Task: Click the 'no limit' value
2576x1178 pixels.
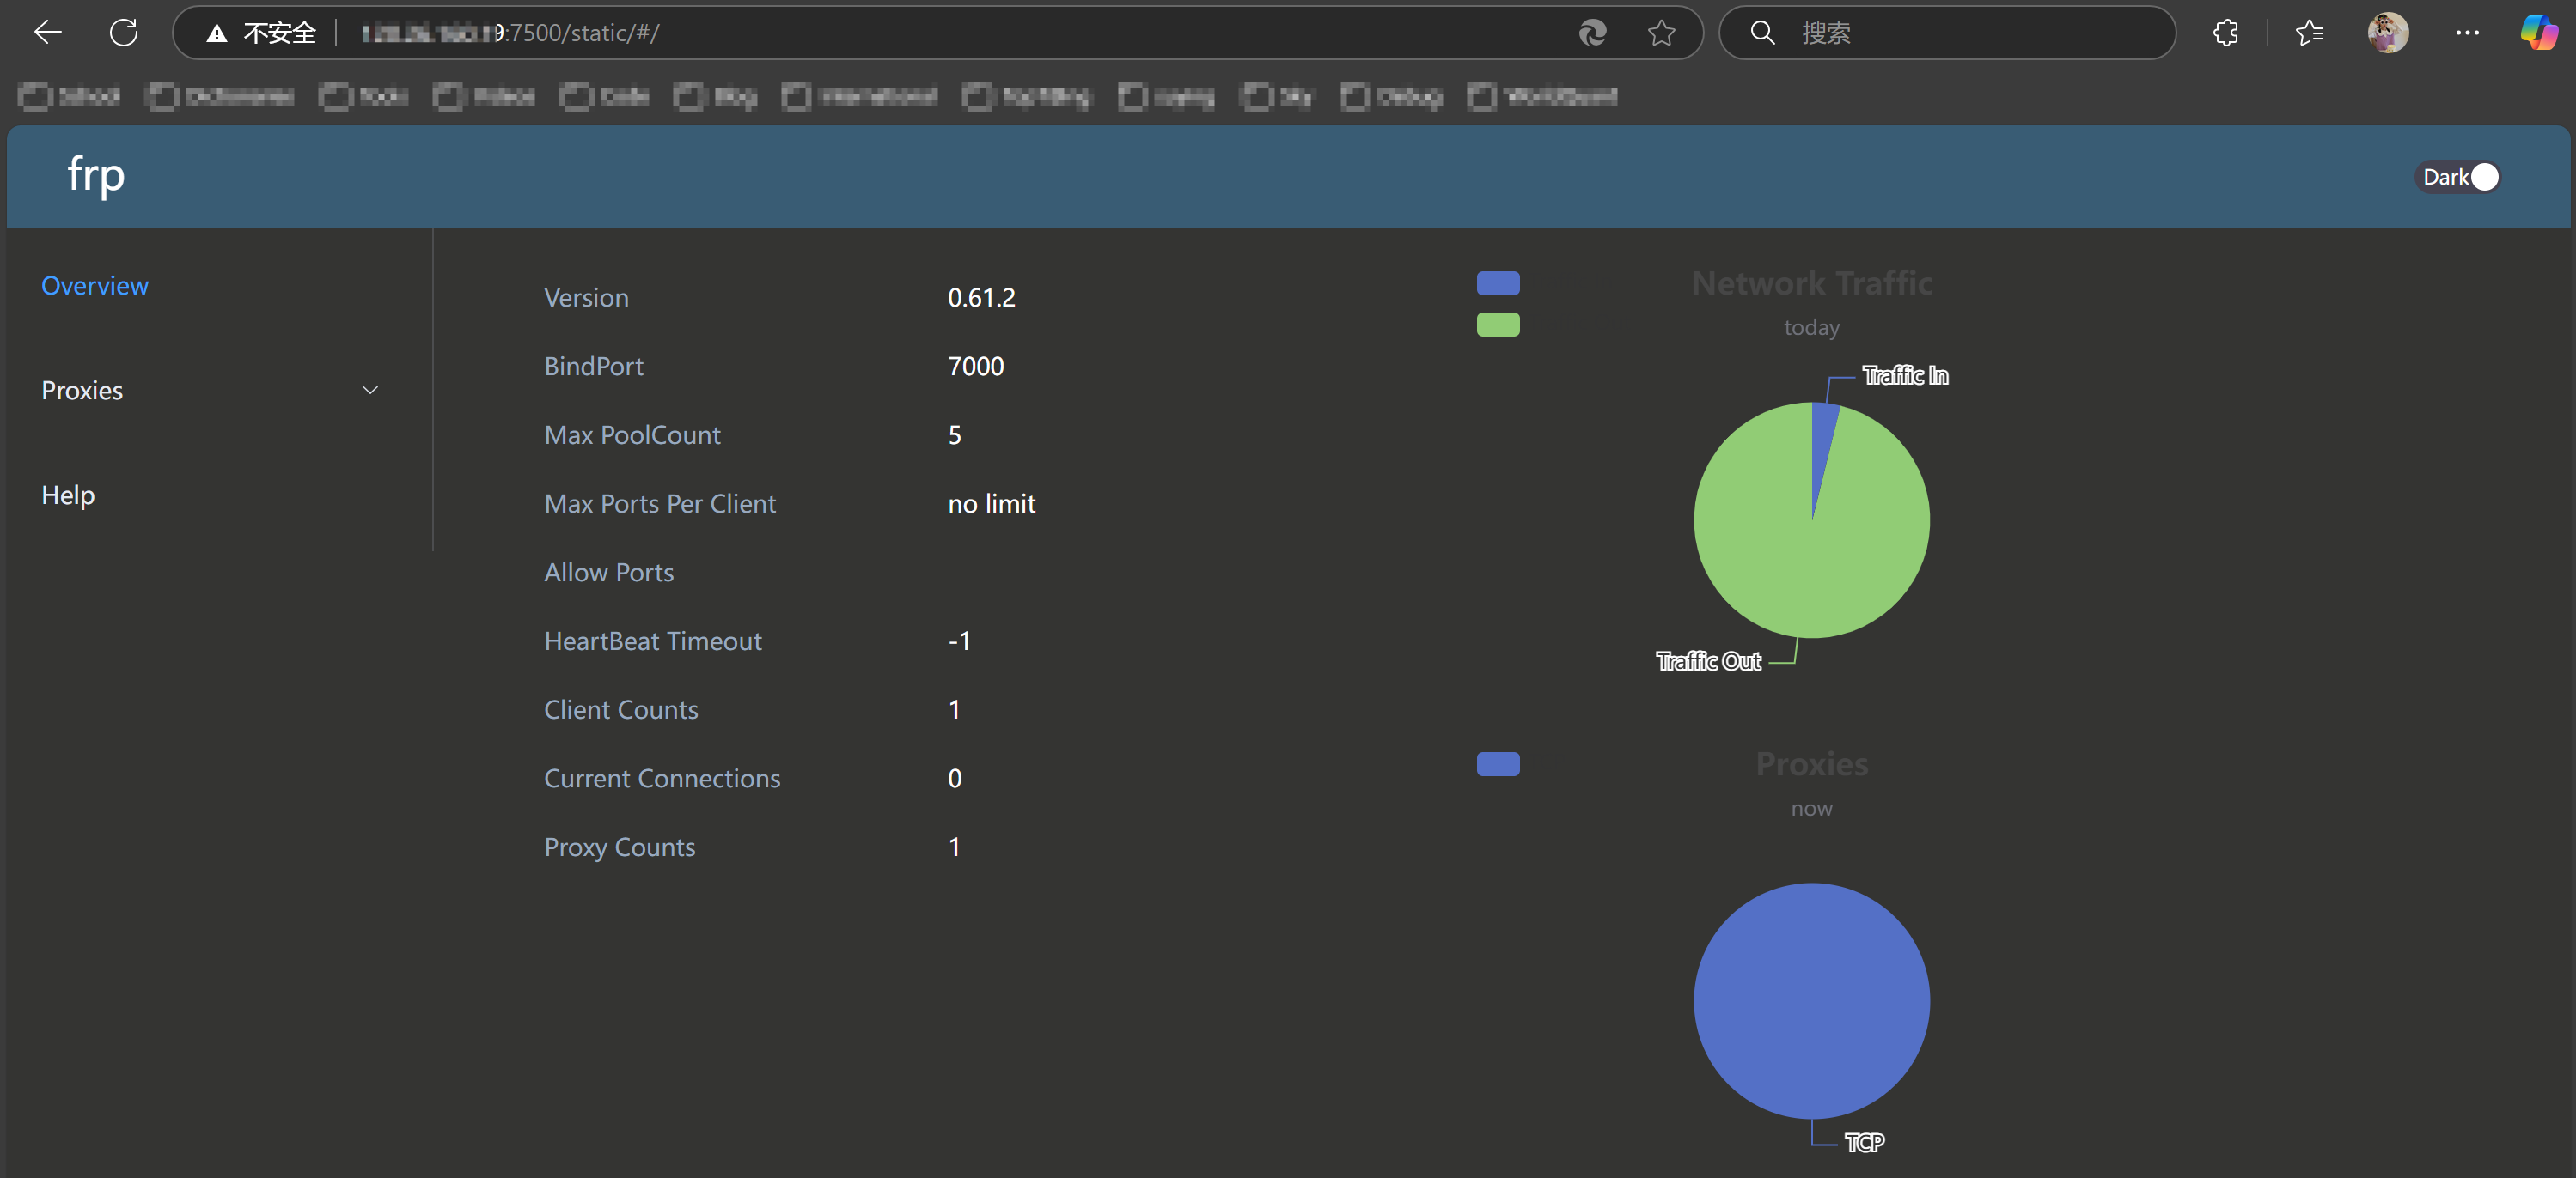Action: pyautogui.click(x=991, y=504)
